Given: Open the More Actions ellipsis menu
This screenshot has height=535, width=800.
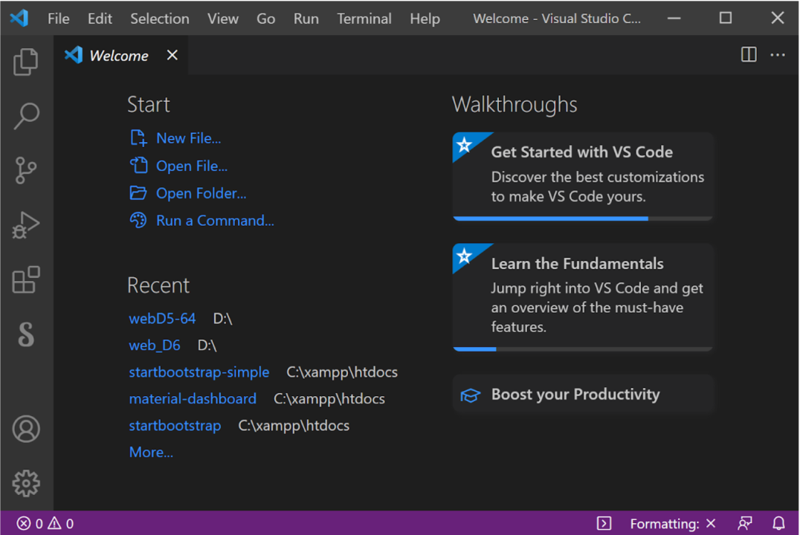Looking at the screenshot, I should [x=778, y=55].
